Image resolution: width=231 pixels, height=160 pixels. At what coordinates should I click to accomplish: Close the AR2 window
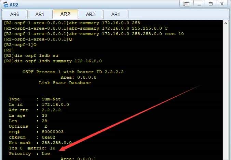222,4
